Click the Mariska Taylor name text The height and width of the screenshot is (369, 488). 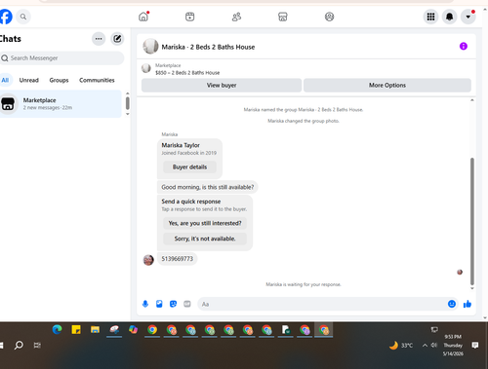pos(181,145)
